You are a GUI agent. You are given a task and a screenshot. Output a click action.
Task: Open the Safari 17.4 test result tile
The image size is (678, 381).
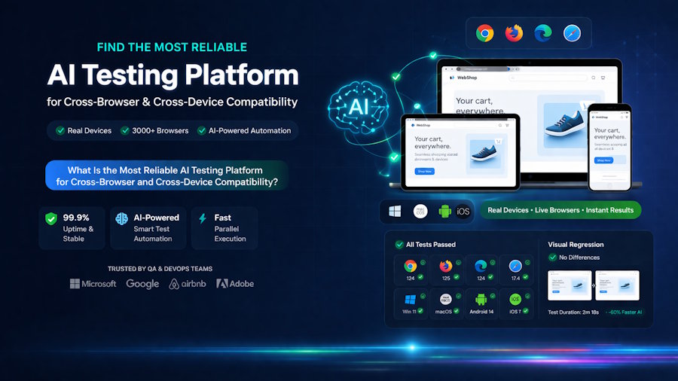point(516,270)
